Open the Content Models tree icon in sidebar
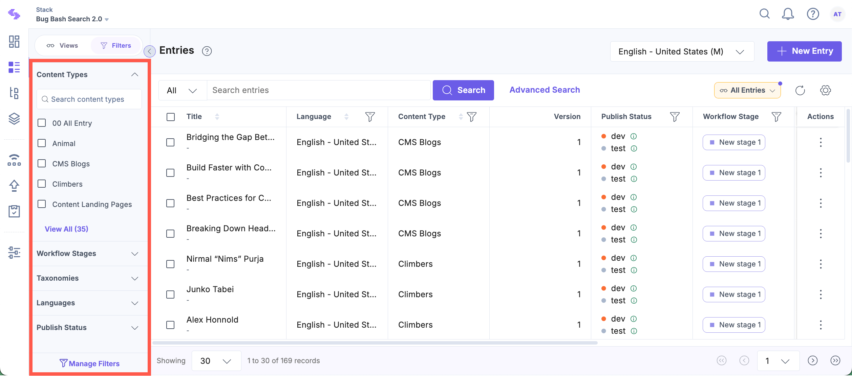 tap(14, 93)
